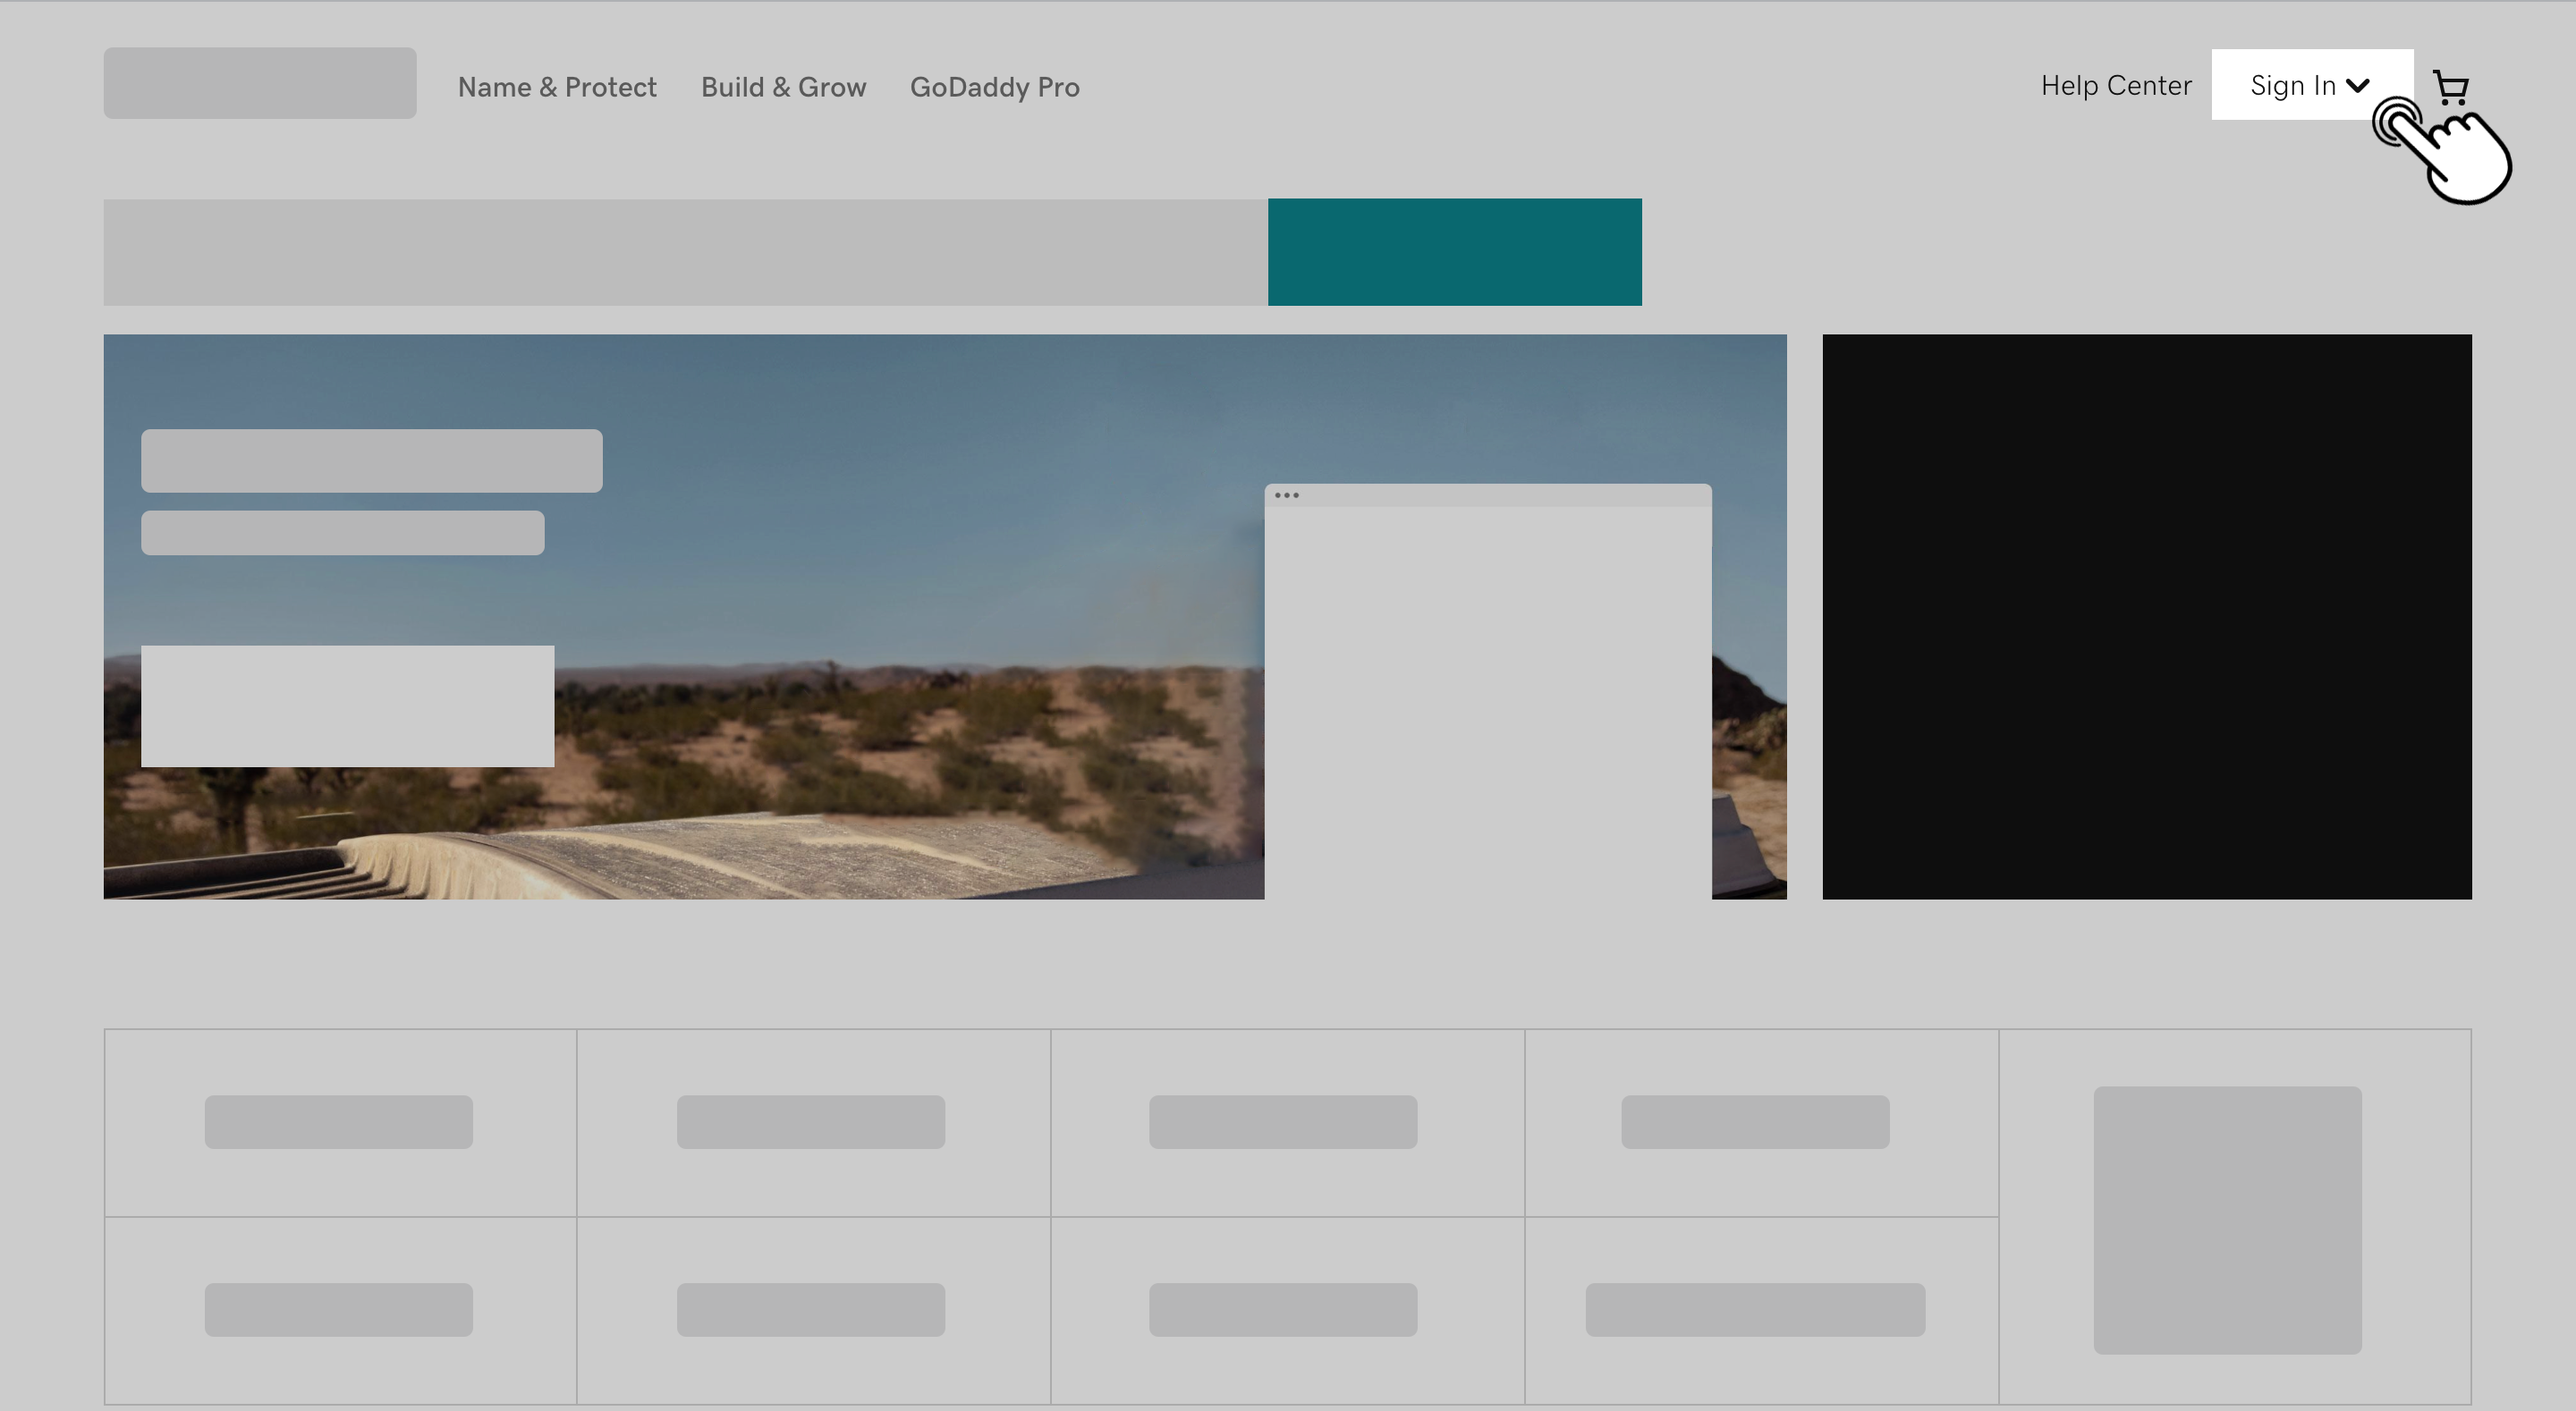Click the browser mockup title bar
The width and height of the screenshot is (2576, 1411).
point(1500,495)
